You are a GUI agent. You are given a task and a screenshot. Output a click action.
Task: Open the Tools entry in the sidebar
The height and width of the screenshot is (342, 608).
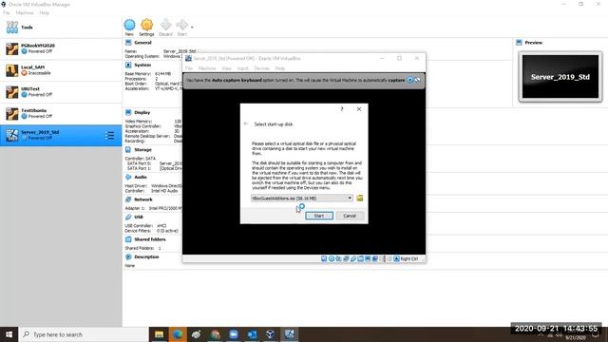tap(61, 28)
